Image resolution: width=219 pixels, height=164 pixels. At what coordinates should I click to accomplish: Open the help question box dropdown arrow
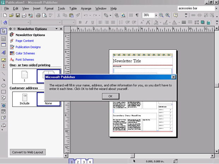216,8
